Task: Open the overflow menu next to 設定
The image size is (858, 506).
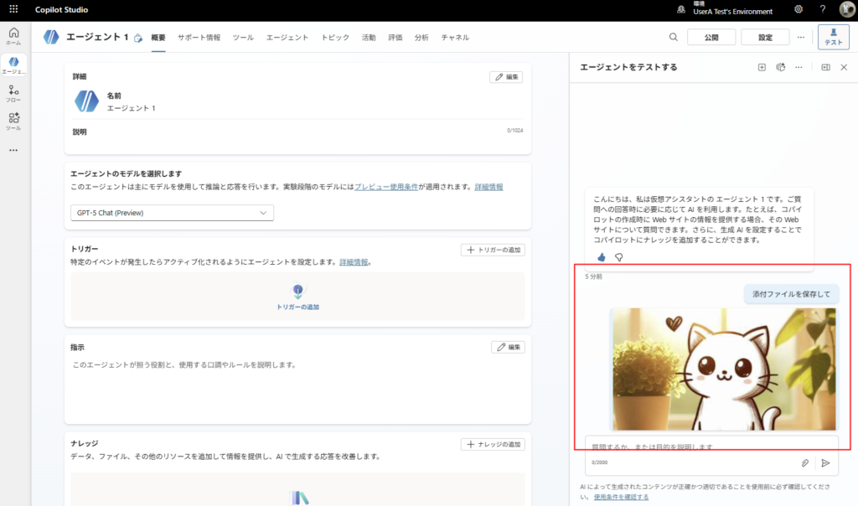Action: click(x=801, y=37)
